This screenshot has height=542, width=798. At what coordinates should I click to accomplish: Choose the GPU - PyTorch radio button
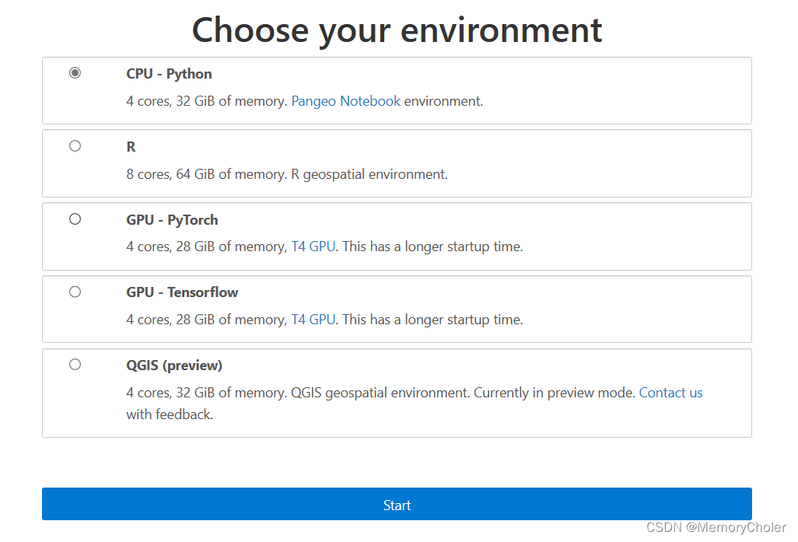(x=75, y=219)
